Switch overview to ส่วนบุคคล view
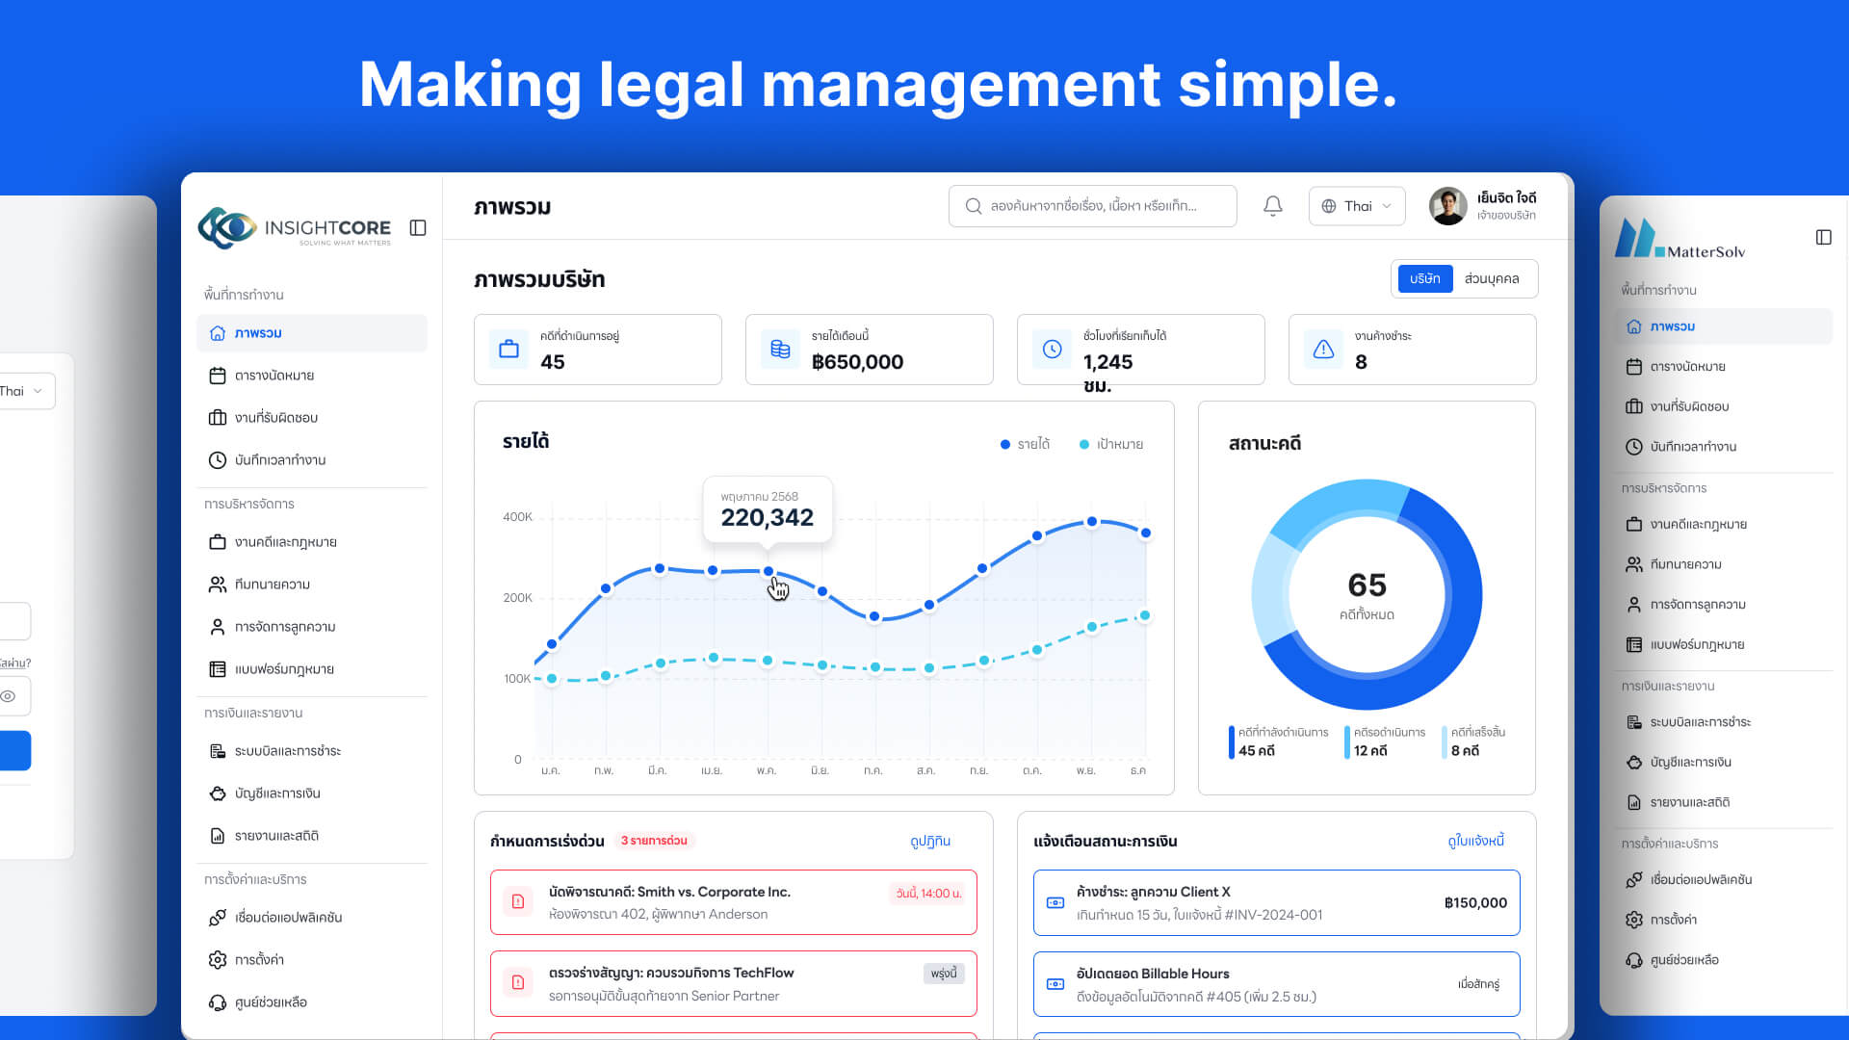 coord(1491,279)
